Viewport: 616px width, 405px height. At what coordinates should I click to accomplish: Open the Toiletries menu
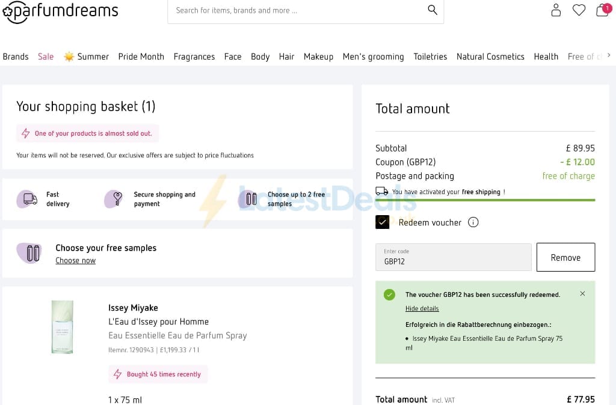tap(430, 56)
